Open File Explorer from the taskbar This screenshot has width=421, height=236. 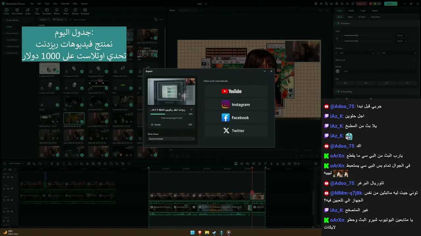[x=207, y=232]
